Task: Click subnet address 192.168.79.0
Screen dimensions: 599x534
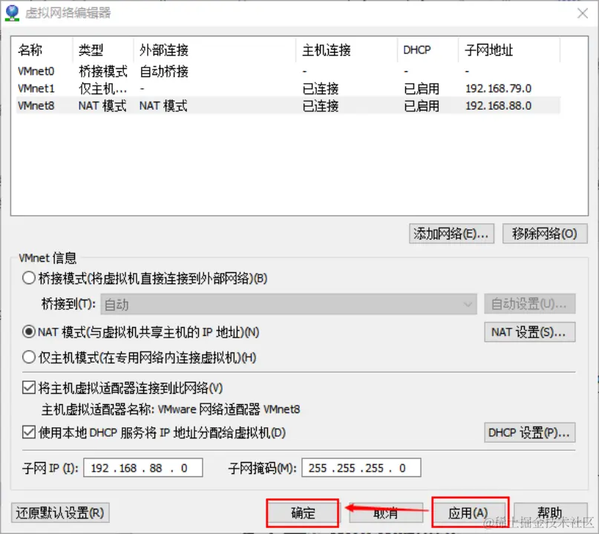Action: [x=499, y=88]
